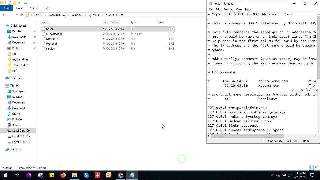
Task: Open Firefox from the taskbar
Action: pos(63,175)
